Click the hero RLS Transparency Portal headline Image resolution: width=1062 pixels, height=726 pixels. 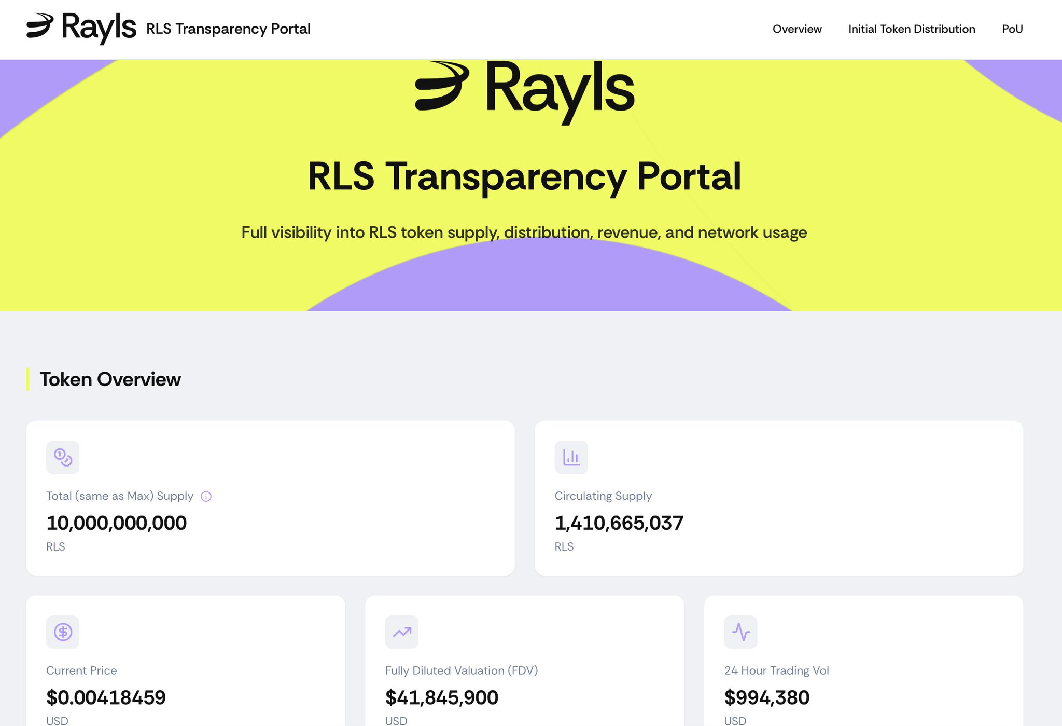tap(524, 176)
